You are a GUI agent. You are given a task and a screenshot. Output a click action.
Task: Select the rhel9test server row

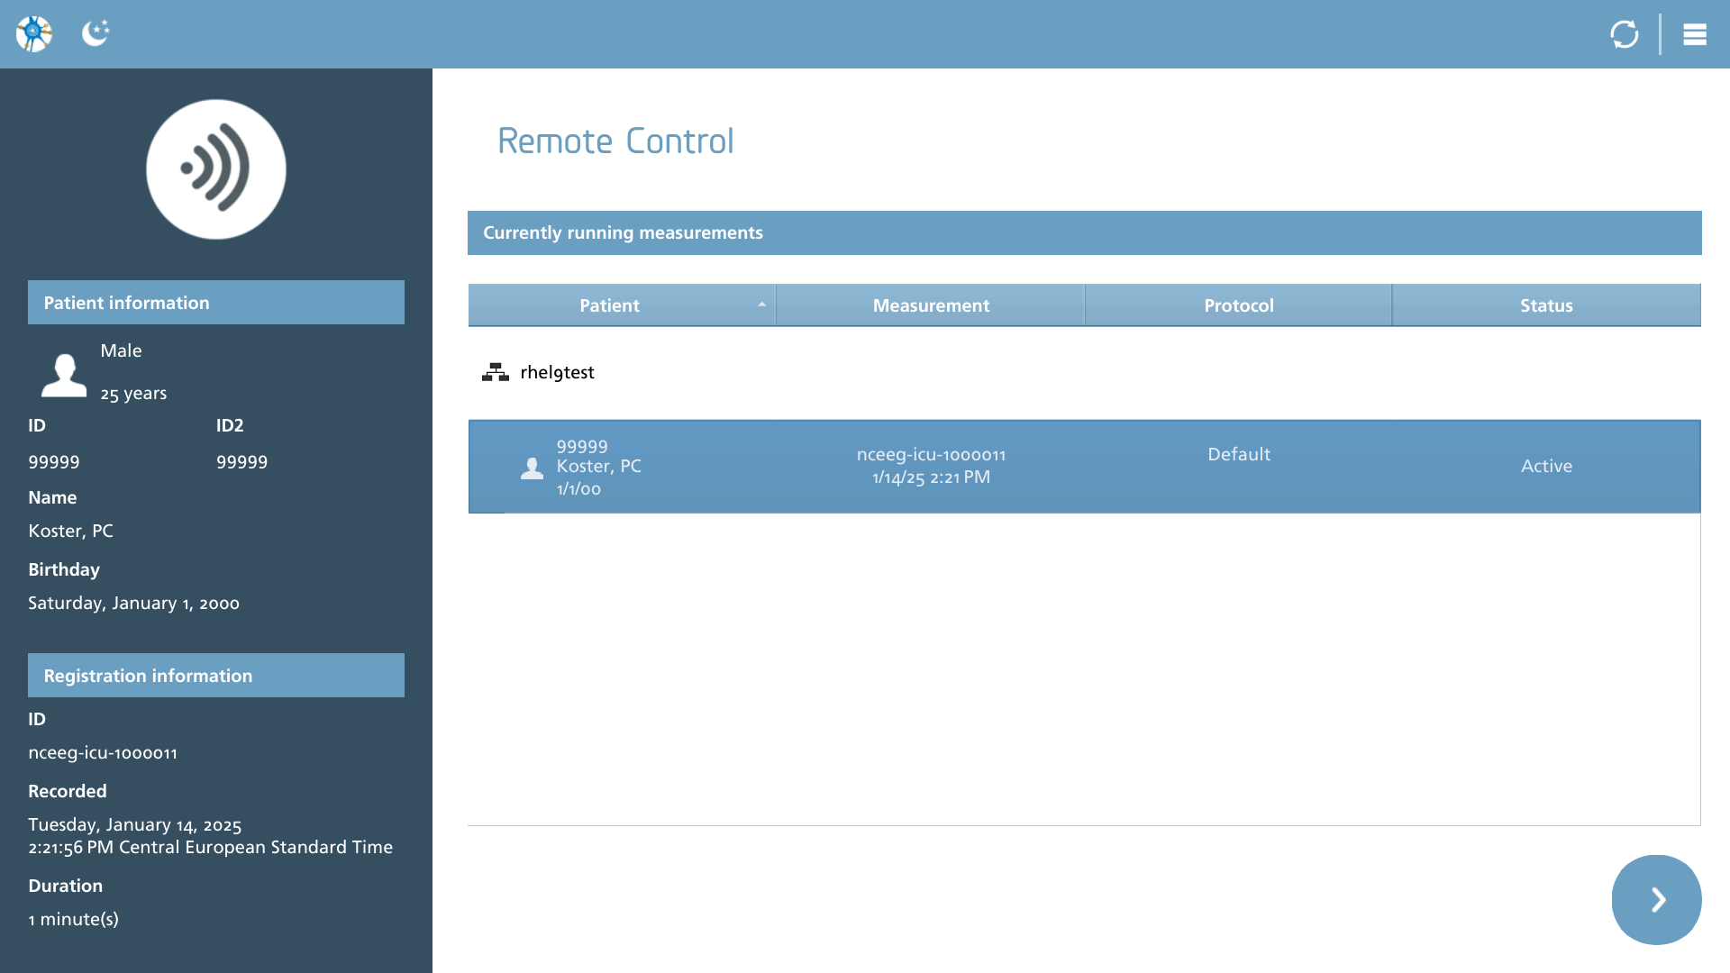pos(1084,372)
